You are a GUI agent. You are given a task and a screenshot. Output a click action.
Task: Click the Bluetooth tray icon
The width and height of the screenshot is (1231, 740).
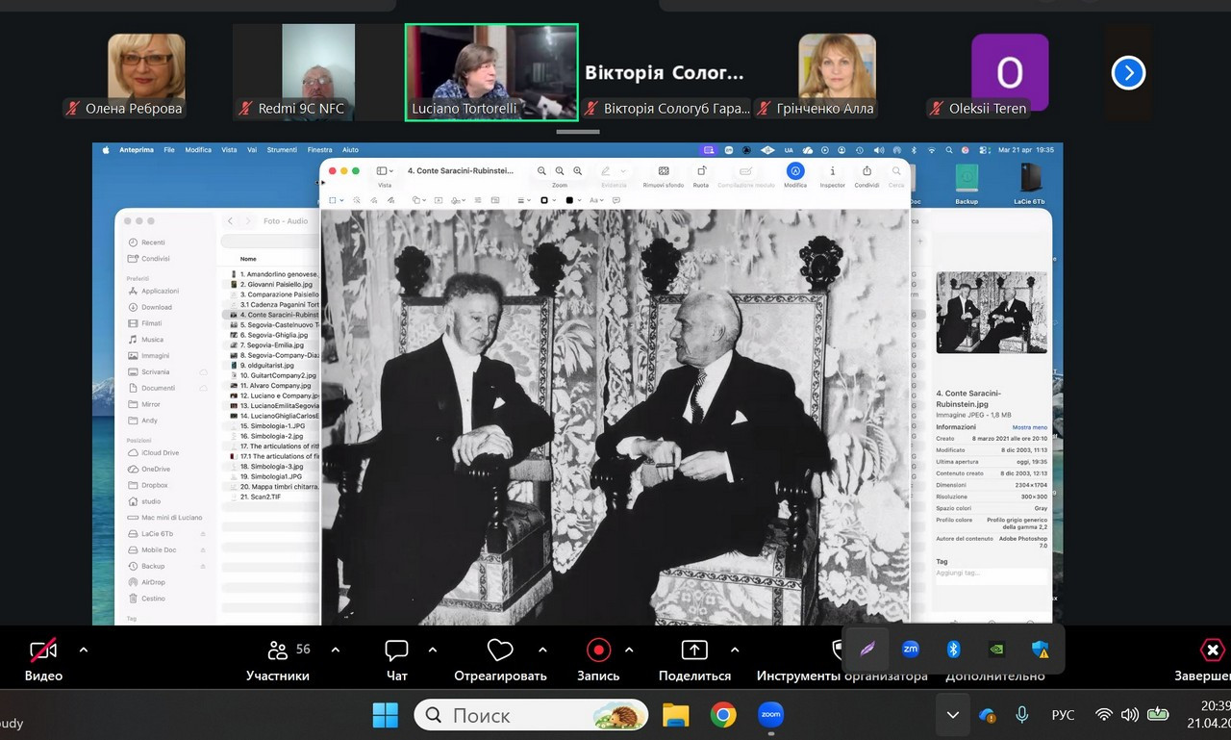click(953, 650)
